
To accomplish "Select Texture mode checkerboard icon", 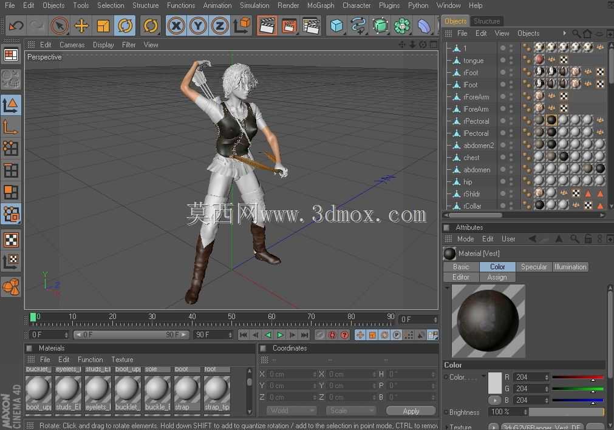I will point(11,240).
